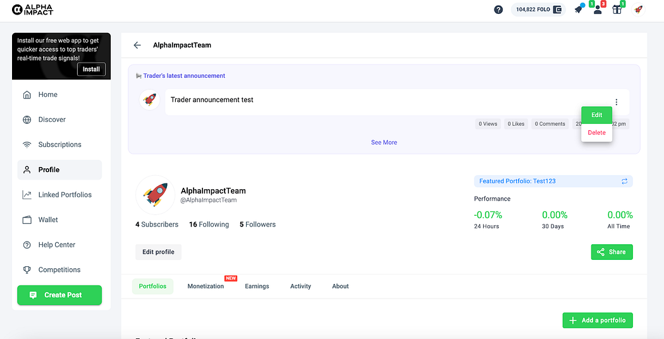664x339 pixels.
Task: Click Trader's latest announcement heading
Action: click(x=184, y=76)
